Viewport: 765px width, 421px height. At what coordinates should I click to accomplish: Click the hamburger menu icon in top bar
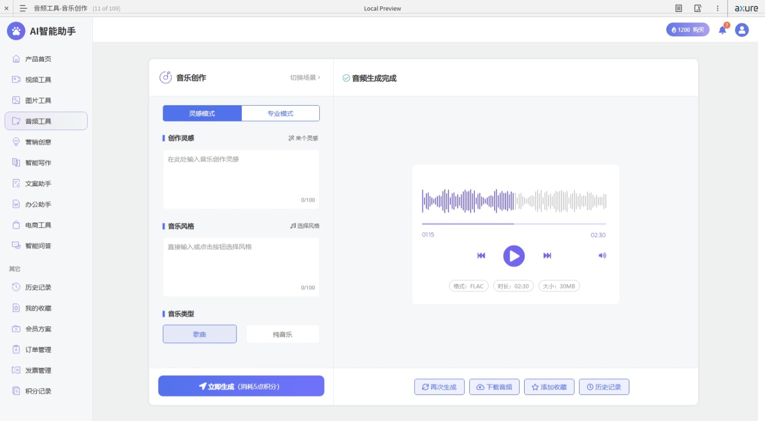click(23, 8)
